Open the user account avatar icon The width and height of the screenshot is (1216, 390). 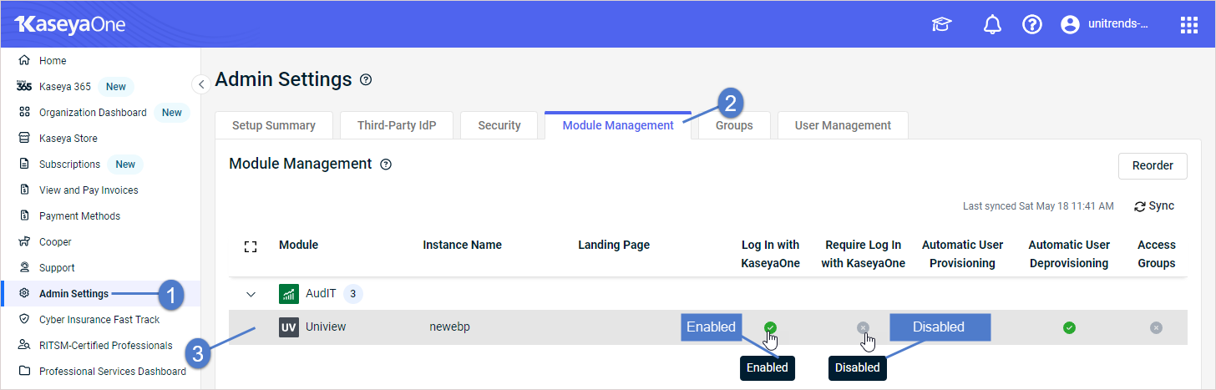(x=1070, y=25)
